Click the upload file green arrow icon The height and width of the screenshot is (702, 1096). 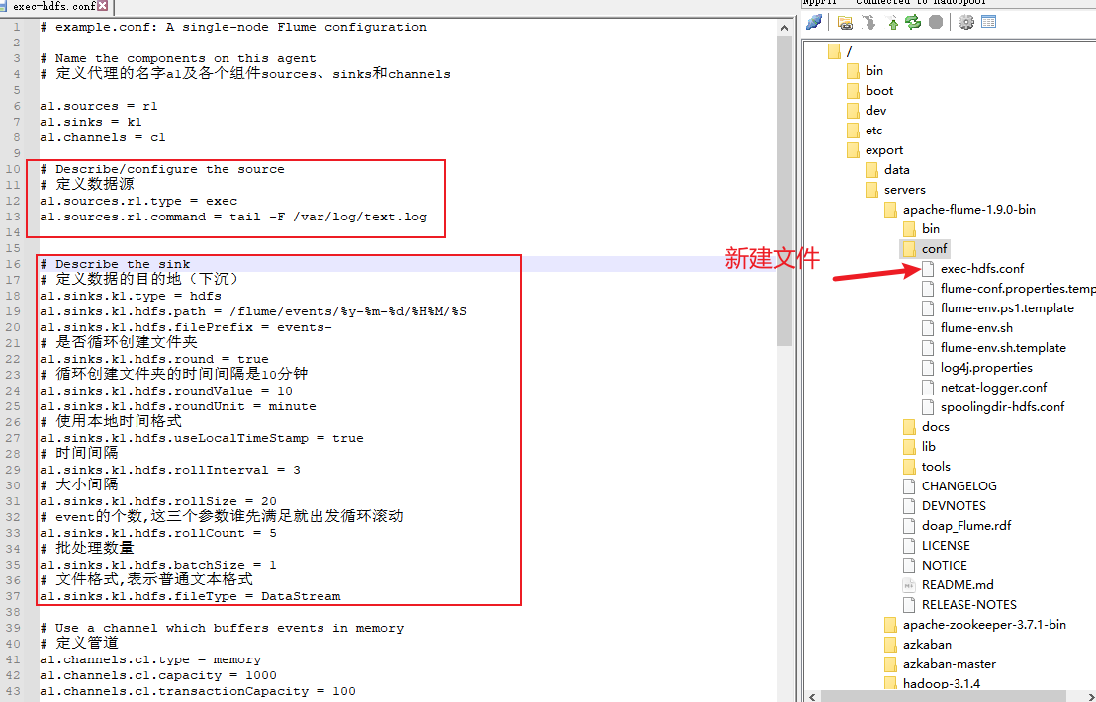(x=893, y=23)
